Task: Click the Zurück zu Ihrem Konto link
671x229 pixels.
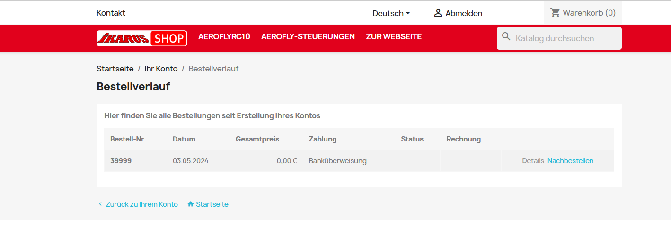Action: pos(142,204)
